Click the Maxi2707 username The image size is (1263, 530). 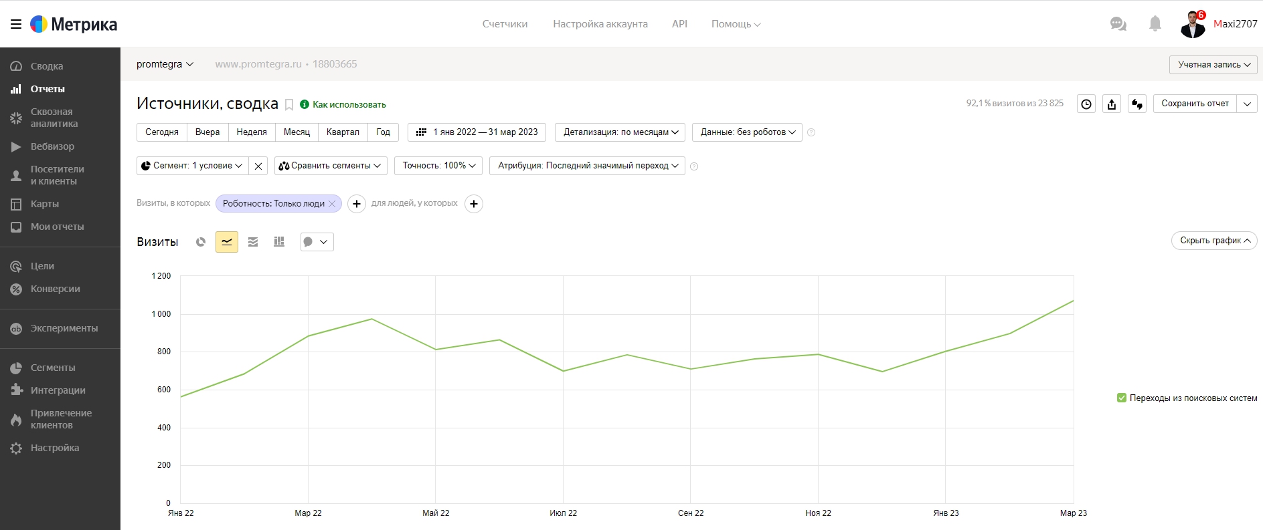point(1236,24)
